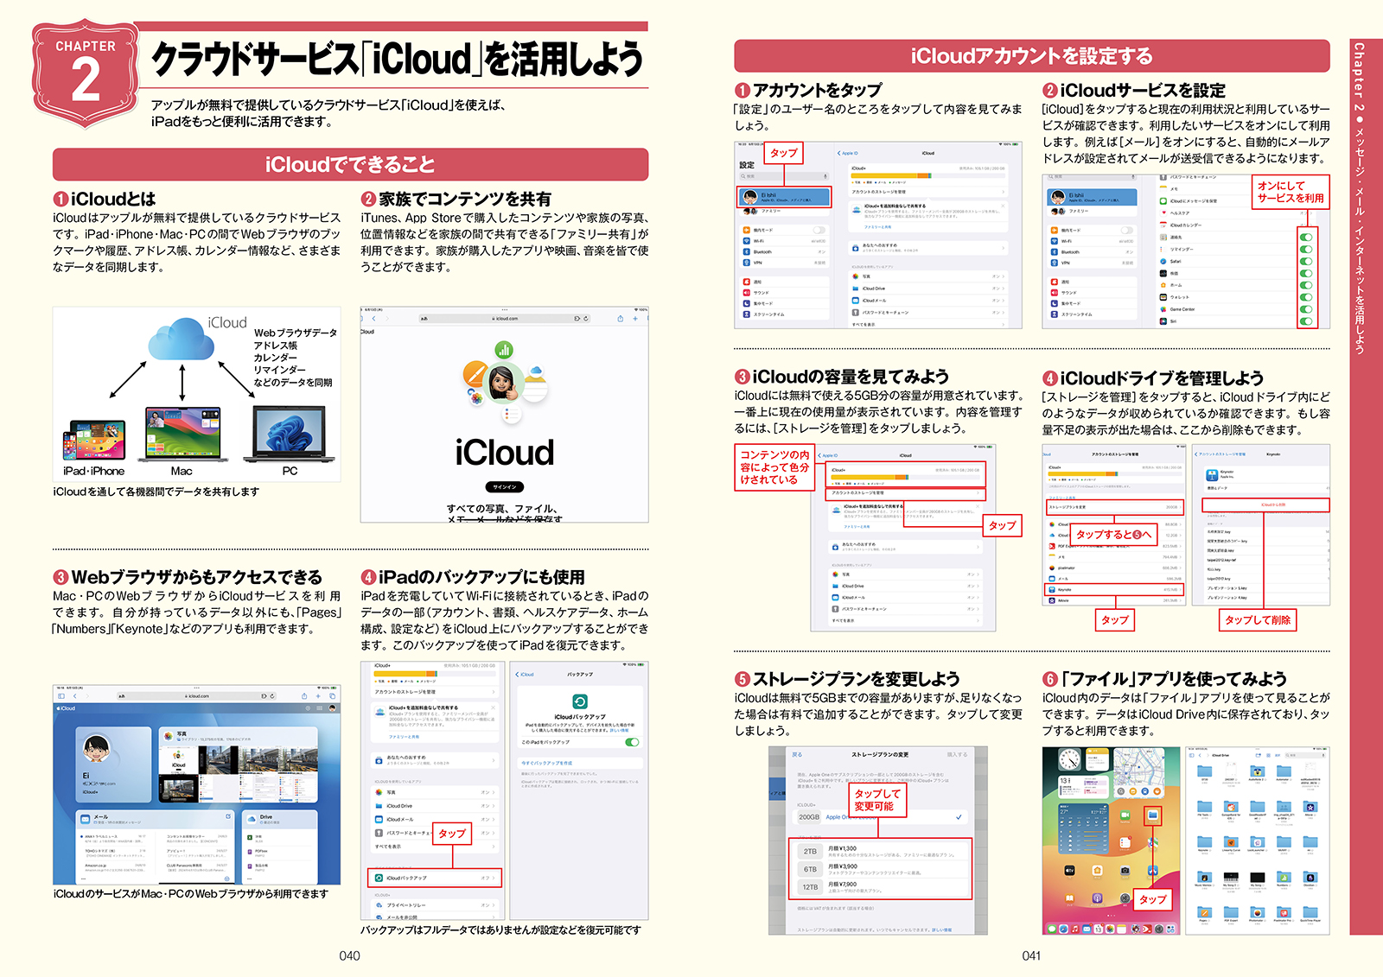This screenshot has height=977, width=1383.
Task: Open apps grid icon in iCloud dashboard header
Action: (x=319, y=708)
